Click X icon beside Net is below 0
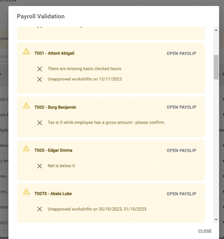The width and height of the screenshot is (224, 239). [x=40, y=166]
